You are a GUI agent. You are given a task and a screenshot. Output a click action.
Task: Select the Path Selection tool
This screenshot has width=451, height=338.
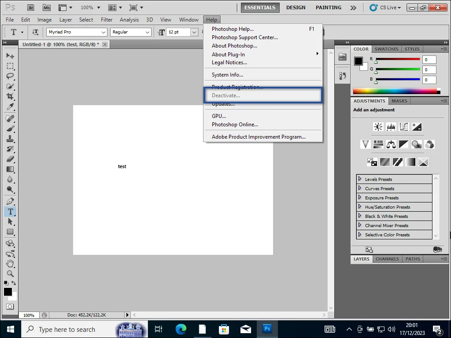10,222
